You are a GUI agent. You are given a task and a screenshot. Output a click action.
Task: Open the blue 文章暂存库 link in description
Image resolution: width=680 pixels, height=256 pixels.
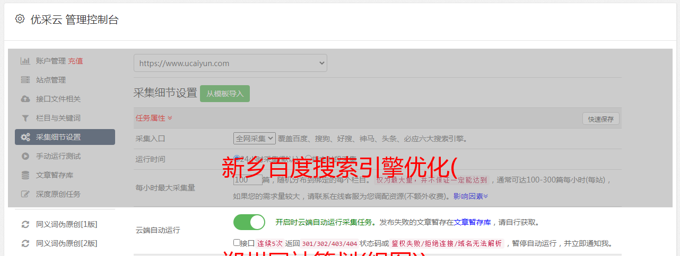(x=472, y=222)
